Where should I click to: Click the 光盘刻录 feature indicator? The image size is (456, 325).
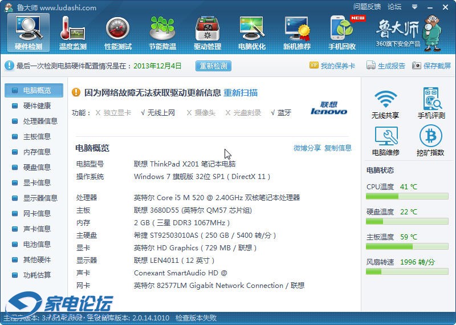243,112
